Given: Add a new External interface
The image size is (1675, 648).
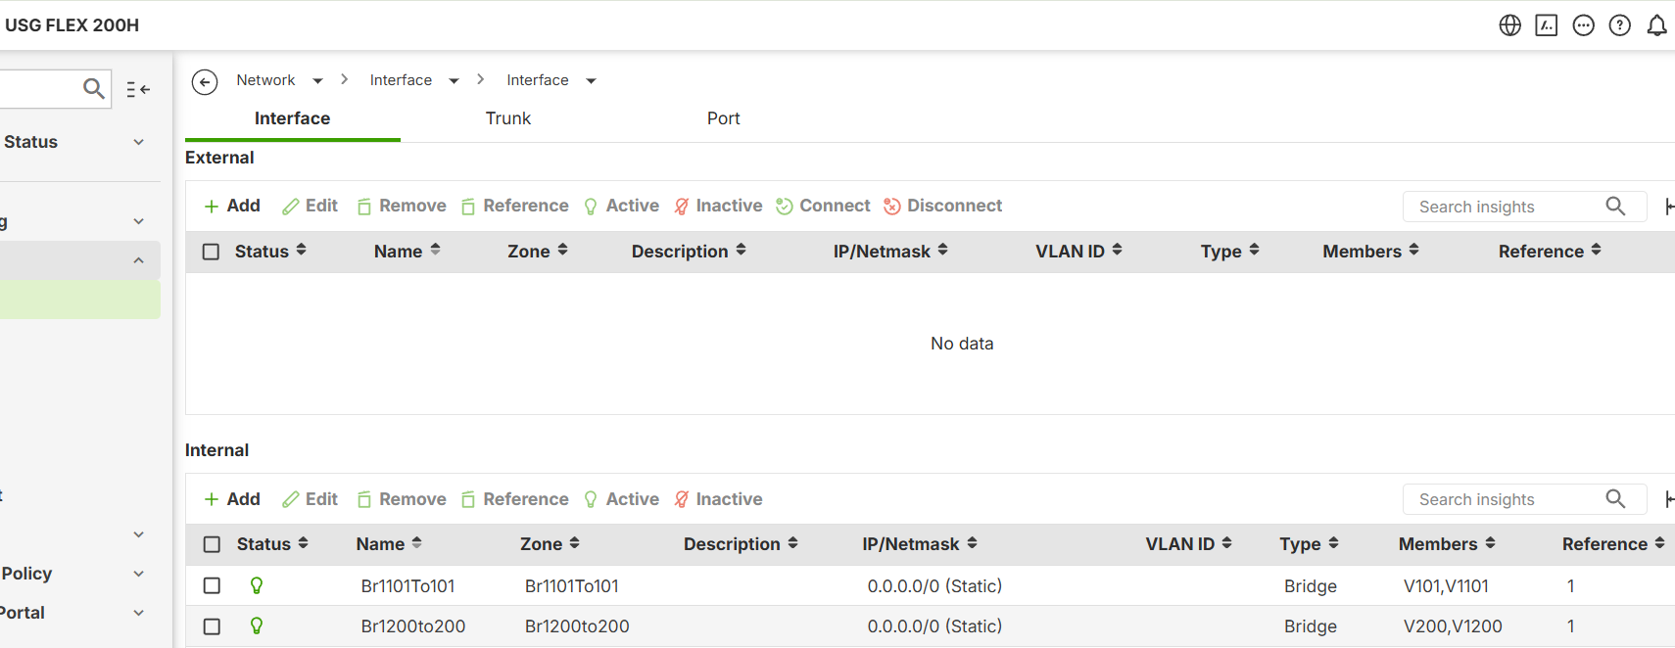Looking at the screenshot, I should click(232, 206).
